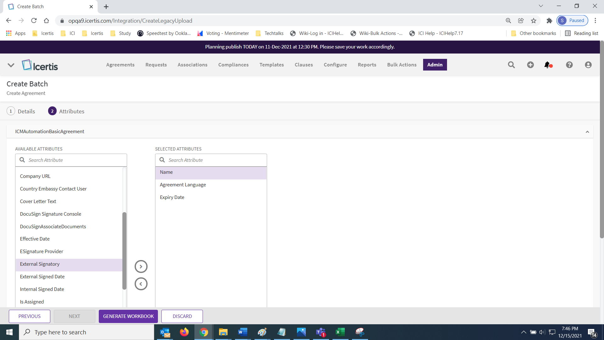Open Excel from the Windows taskbar
The image size is (604, 340).
340,332
